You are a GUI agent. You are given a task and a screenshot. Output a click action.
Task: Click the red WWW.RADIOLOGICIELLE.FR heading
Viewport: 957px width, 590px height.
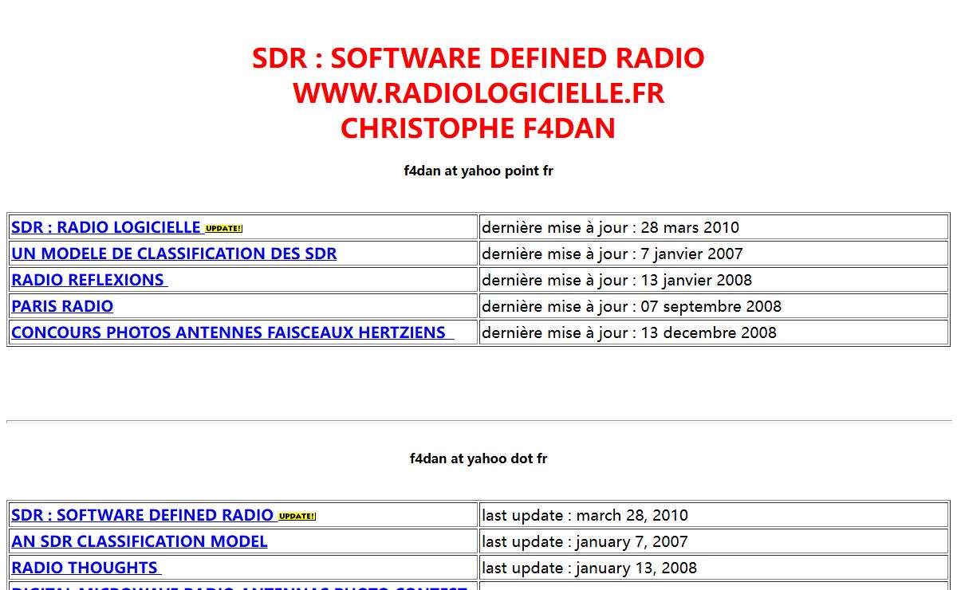point(478,93)
